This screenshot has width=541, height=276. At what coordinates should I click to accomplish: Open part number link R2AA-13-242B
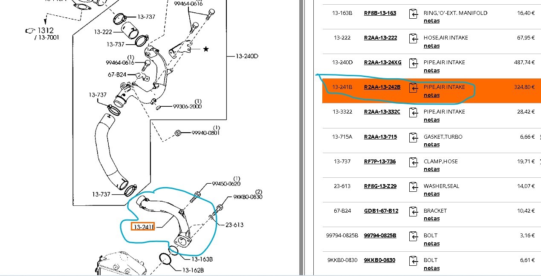tap(382, 87)
